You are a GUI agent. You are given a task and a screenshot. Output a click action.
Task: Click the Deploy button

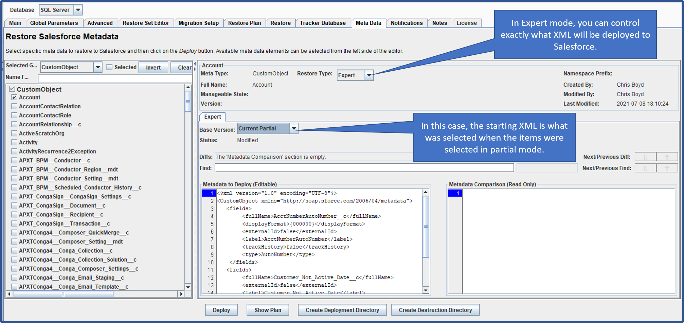pyautogui.click(x=221, y=310)
